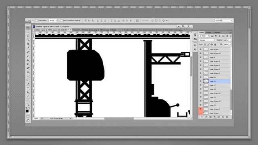
Task: Click the horizontal canvas scrollbar
Action: click(x=119, y=118)
